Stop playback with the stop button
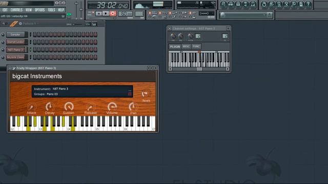 coord(106,14)
